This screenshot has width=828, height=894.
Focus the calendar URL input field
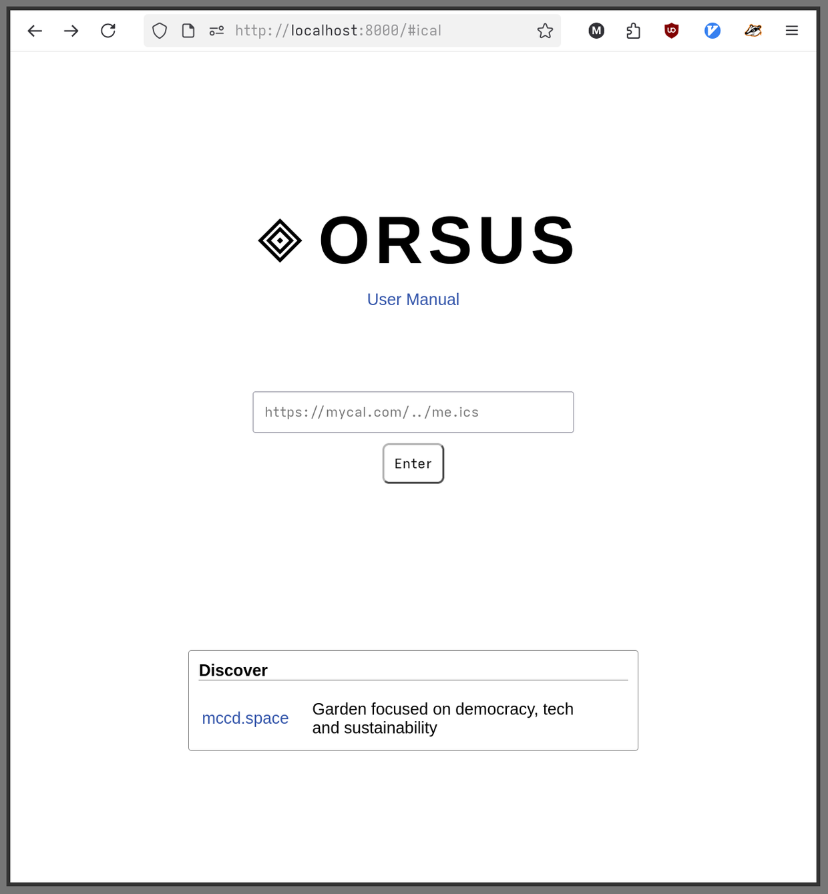[413, 412]
